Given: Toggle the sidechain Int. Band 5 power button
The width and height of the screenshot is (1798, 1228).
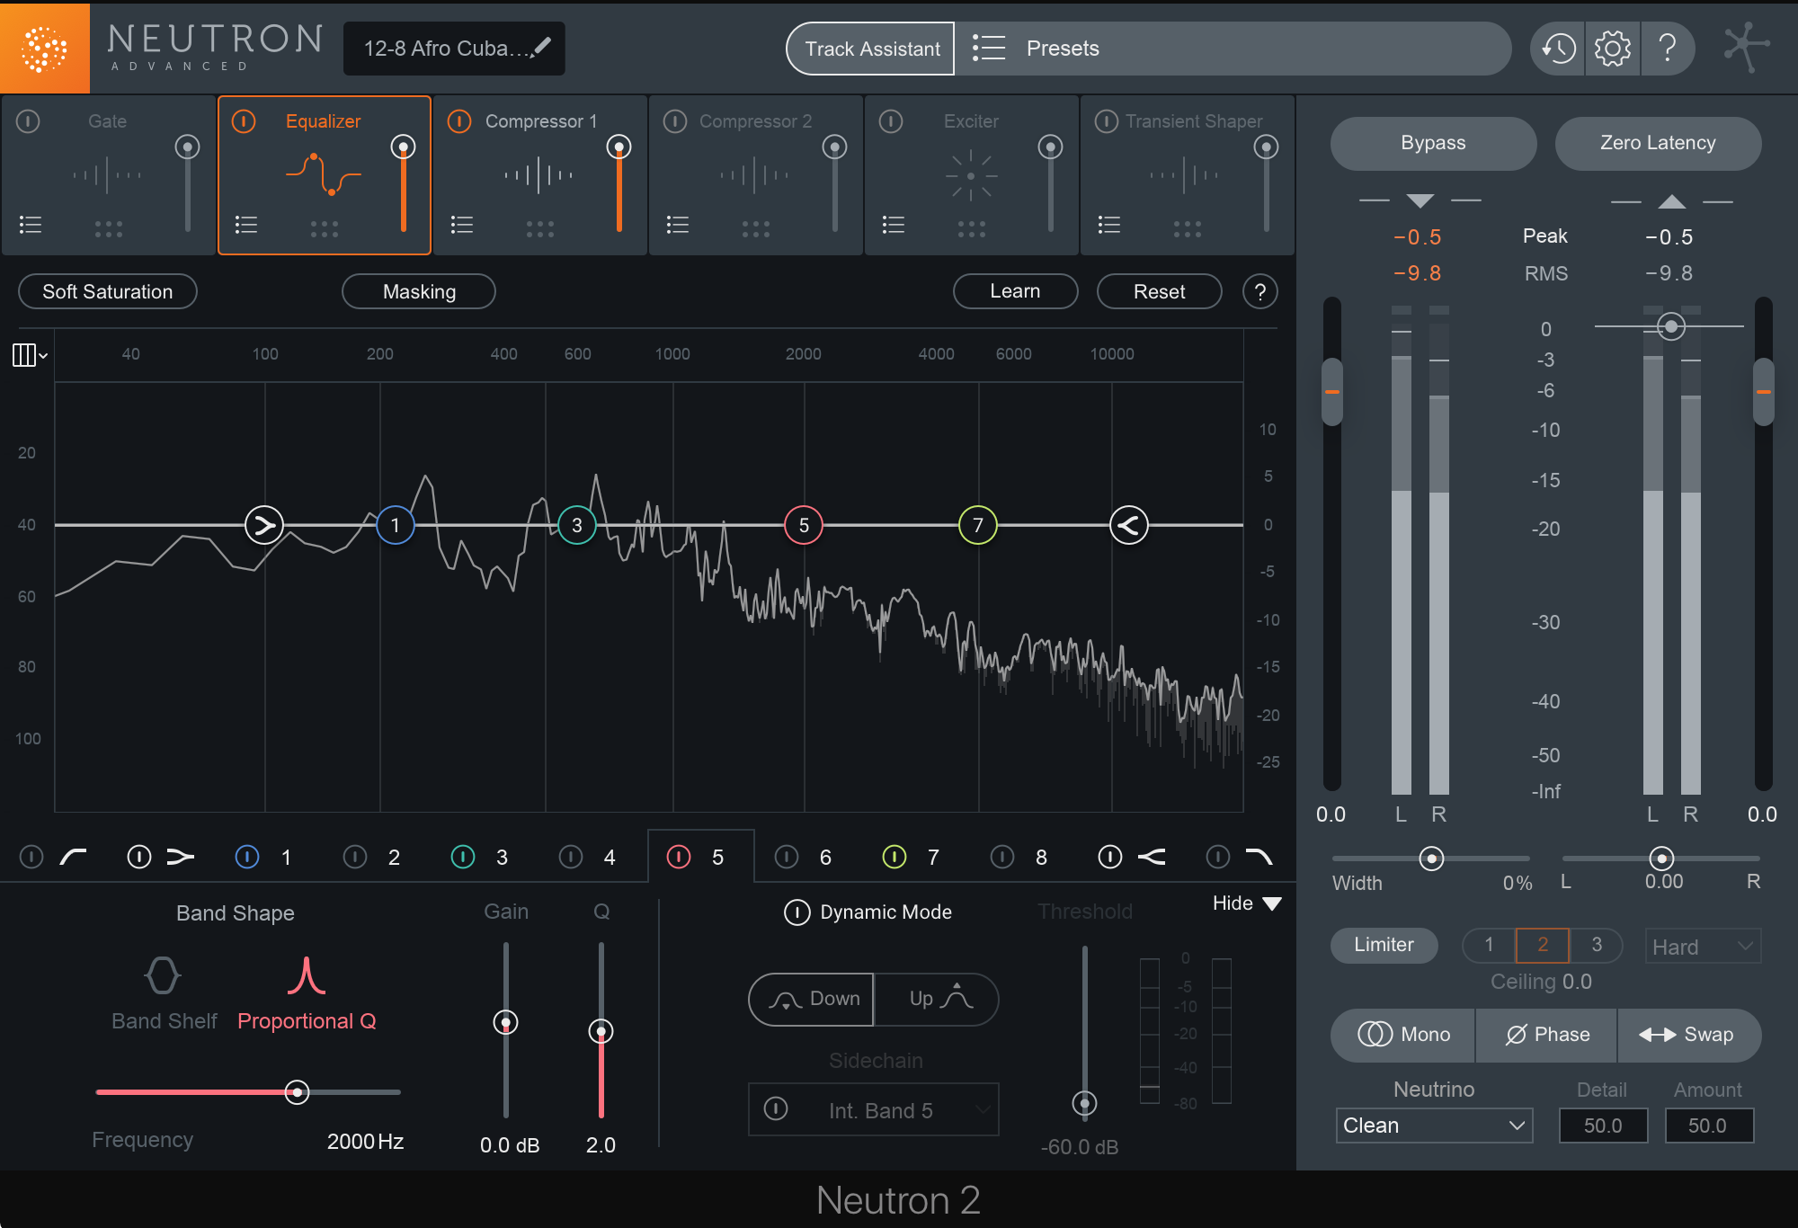Looking at the screenshot, I should pyautogui.click(x=776, y=1108).
